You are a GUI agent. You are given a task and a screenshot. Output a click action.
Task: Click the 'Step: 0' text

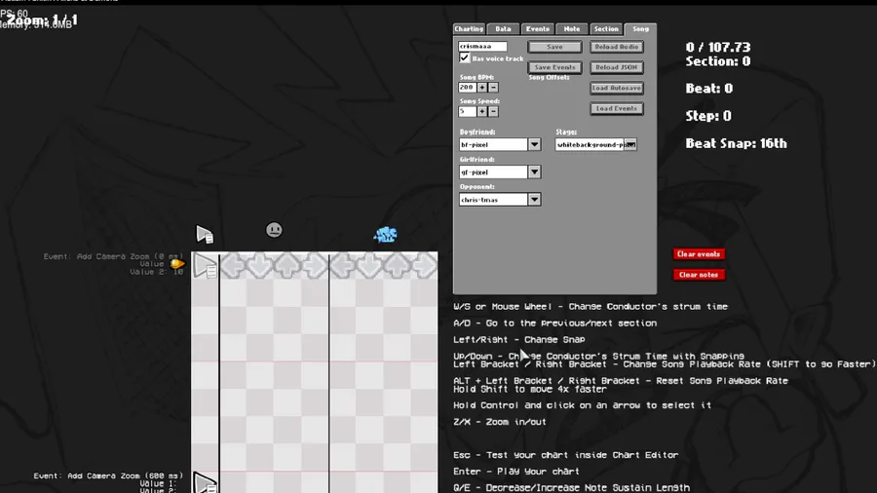pos(708,116)
